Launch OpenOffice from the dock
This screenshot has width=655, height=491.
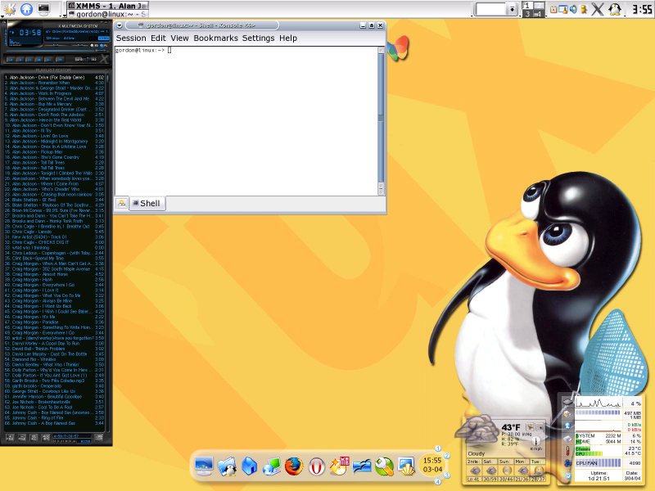tap(362, 466)
